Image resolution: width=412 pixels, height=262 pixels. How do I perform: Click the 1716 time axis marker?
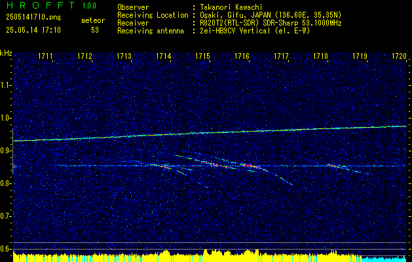[242, 56]
